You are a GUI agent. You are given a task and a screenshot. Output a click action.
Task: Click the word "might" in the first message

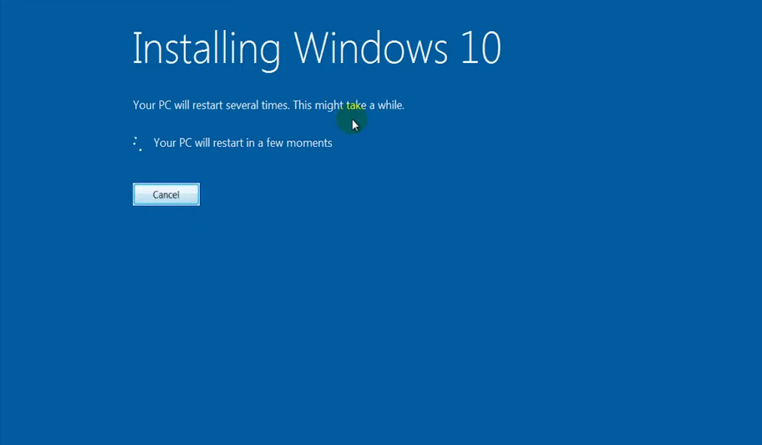pyautogui.click(x=329, y=105)
